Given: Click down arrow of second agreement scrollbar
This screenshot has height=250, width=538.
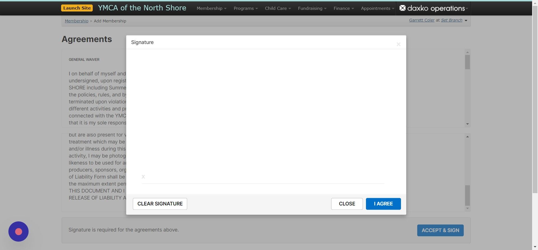Looking at the screenshot, I should coord(467,208).
